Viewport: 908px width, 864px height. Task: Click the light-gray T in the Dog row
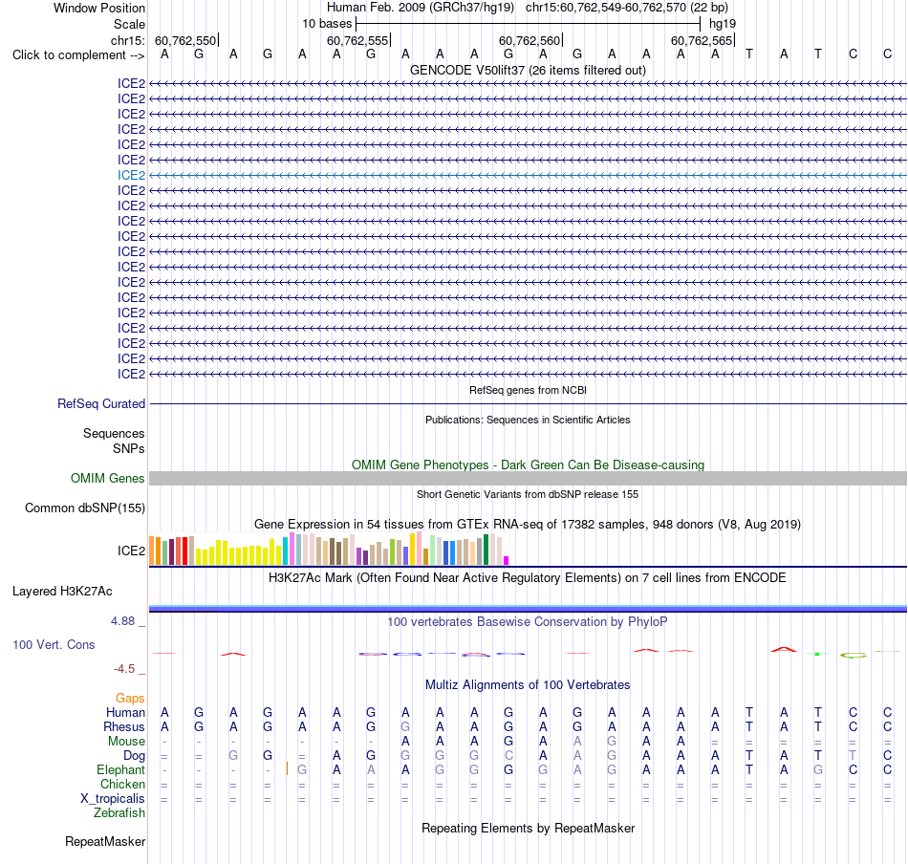click(853, 756)
